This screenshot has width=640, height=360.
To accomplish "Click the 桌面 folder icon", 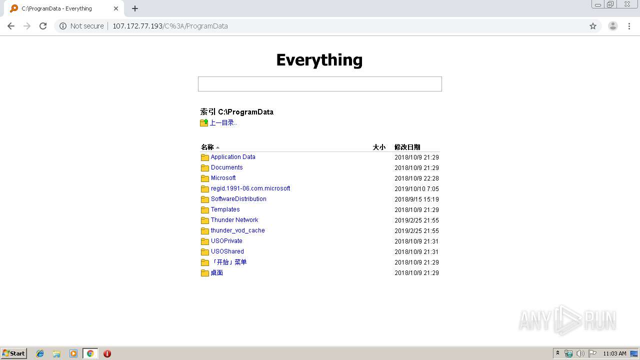I will [205, 272].
